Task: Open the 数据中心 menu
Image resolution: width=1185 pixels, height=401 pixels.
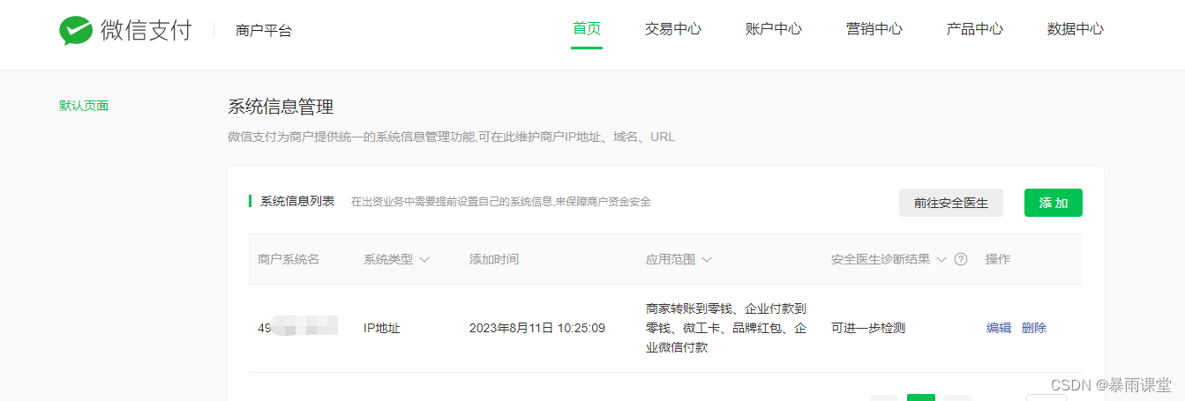Action: coord(1076,28)
